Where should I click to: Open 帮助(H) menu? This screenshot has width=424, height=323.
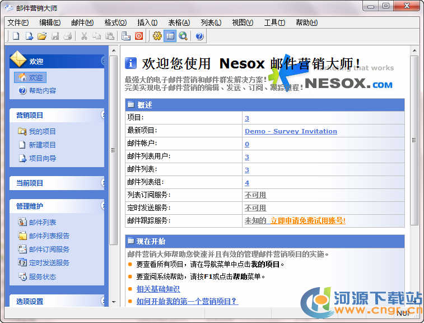tap(306, 22)
